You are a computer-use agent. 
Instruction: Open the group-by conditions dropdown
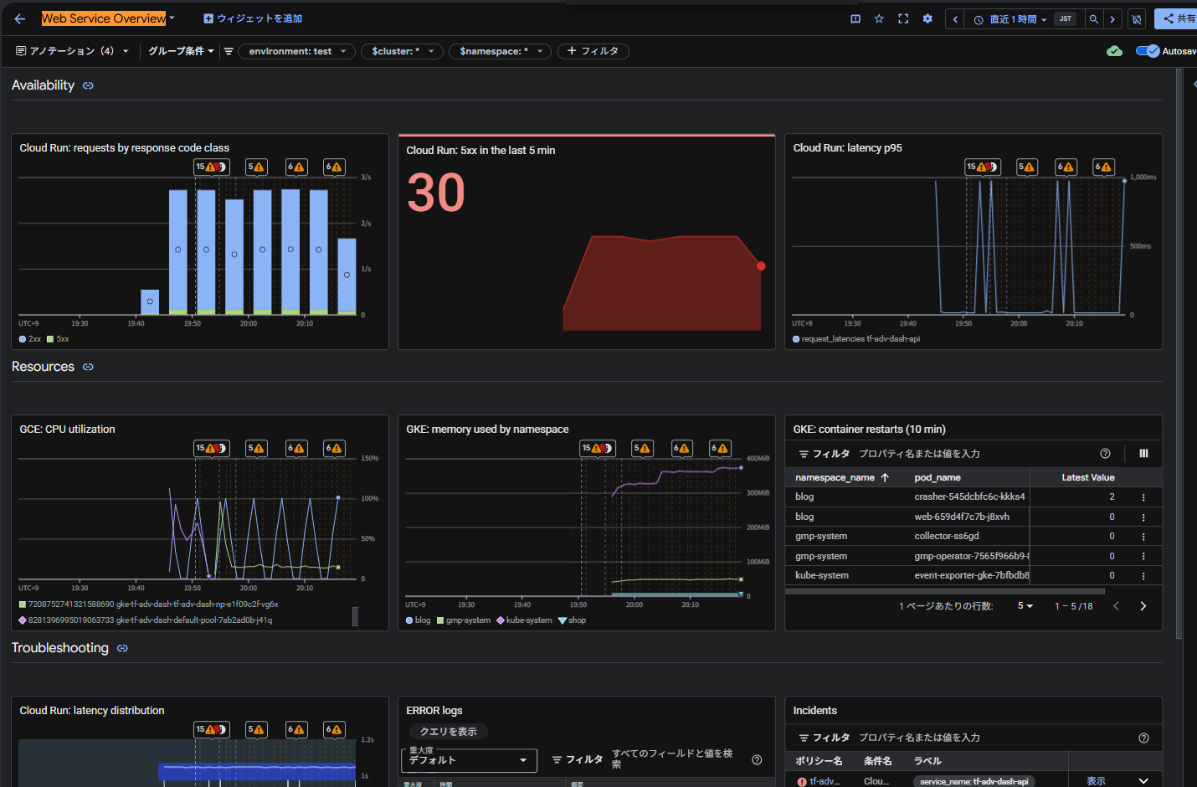pos(181,51)
